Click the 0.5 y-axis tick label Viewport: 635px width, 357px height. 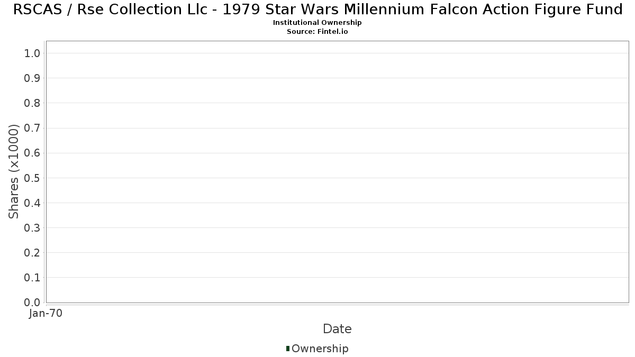click(32, 178)
